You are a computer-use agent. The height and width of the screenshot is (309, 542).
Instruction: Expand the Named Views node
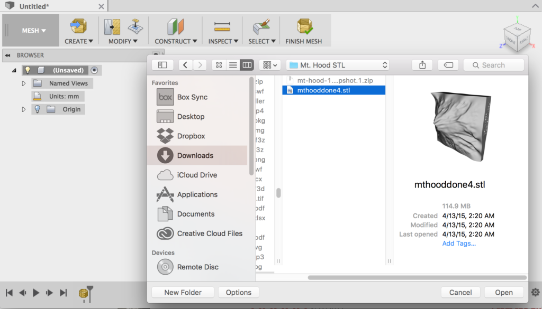click(x=23, y=83)
